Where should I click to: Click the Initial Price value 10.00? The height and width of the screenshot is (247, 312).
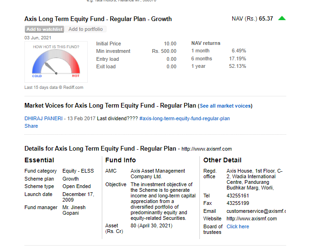(x=170, y=44)
